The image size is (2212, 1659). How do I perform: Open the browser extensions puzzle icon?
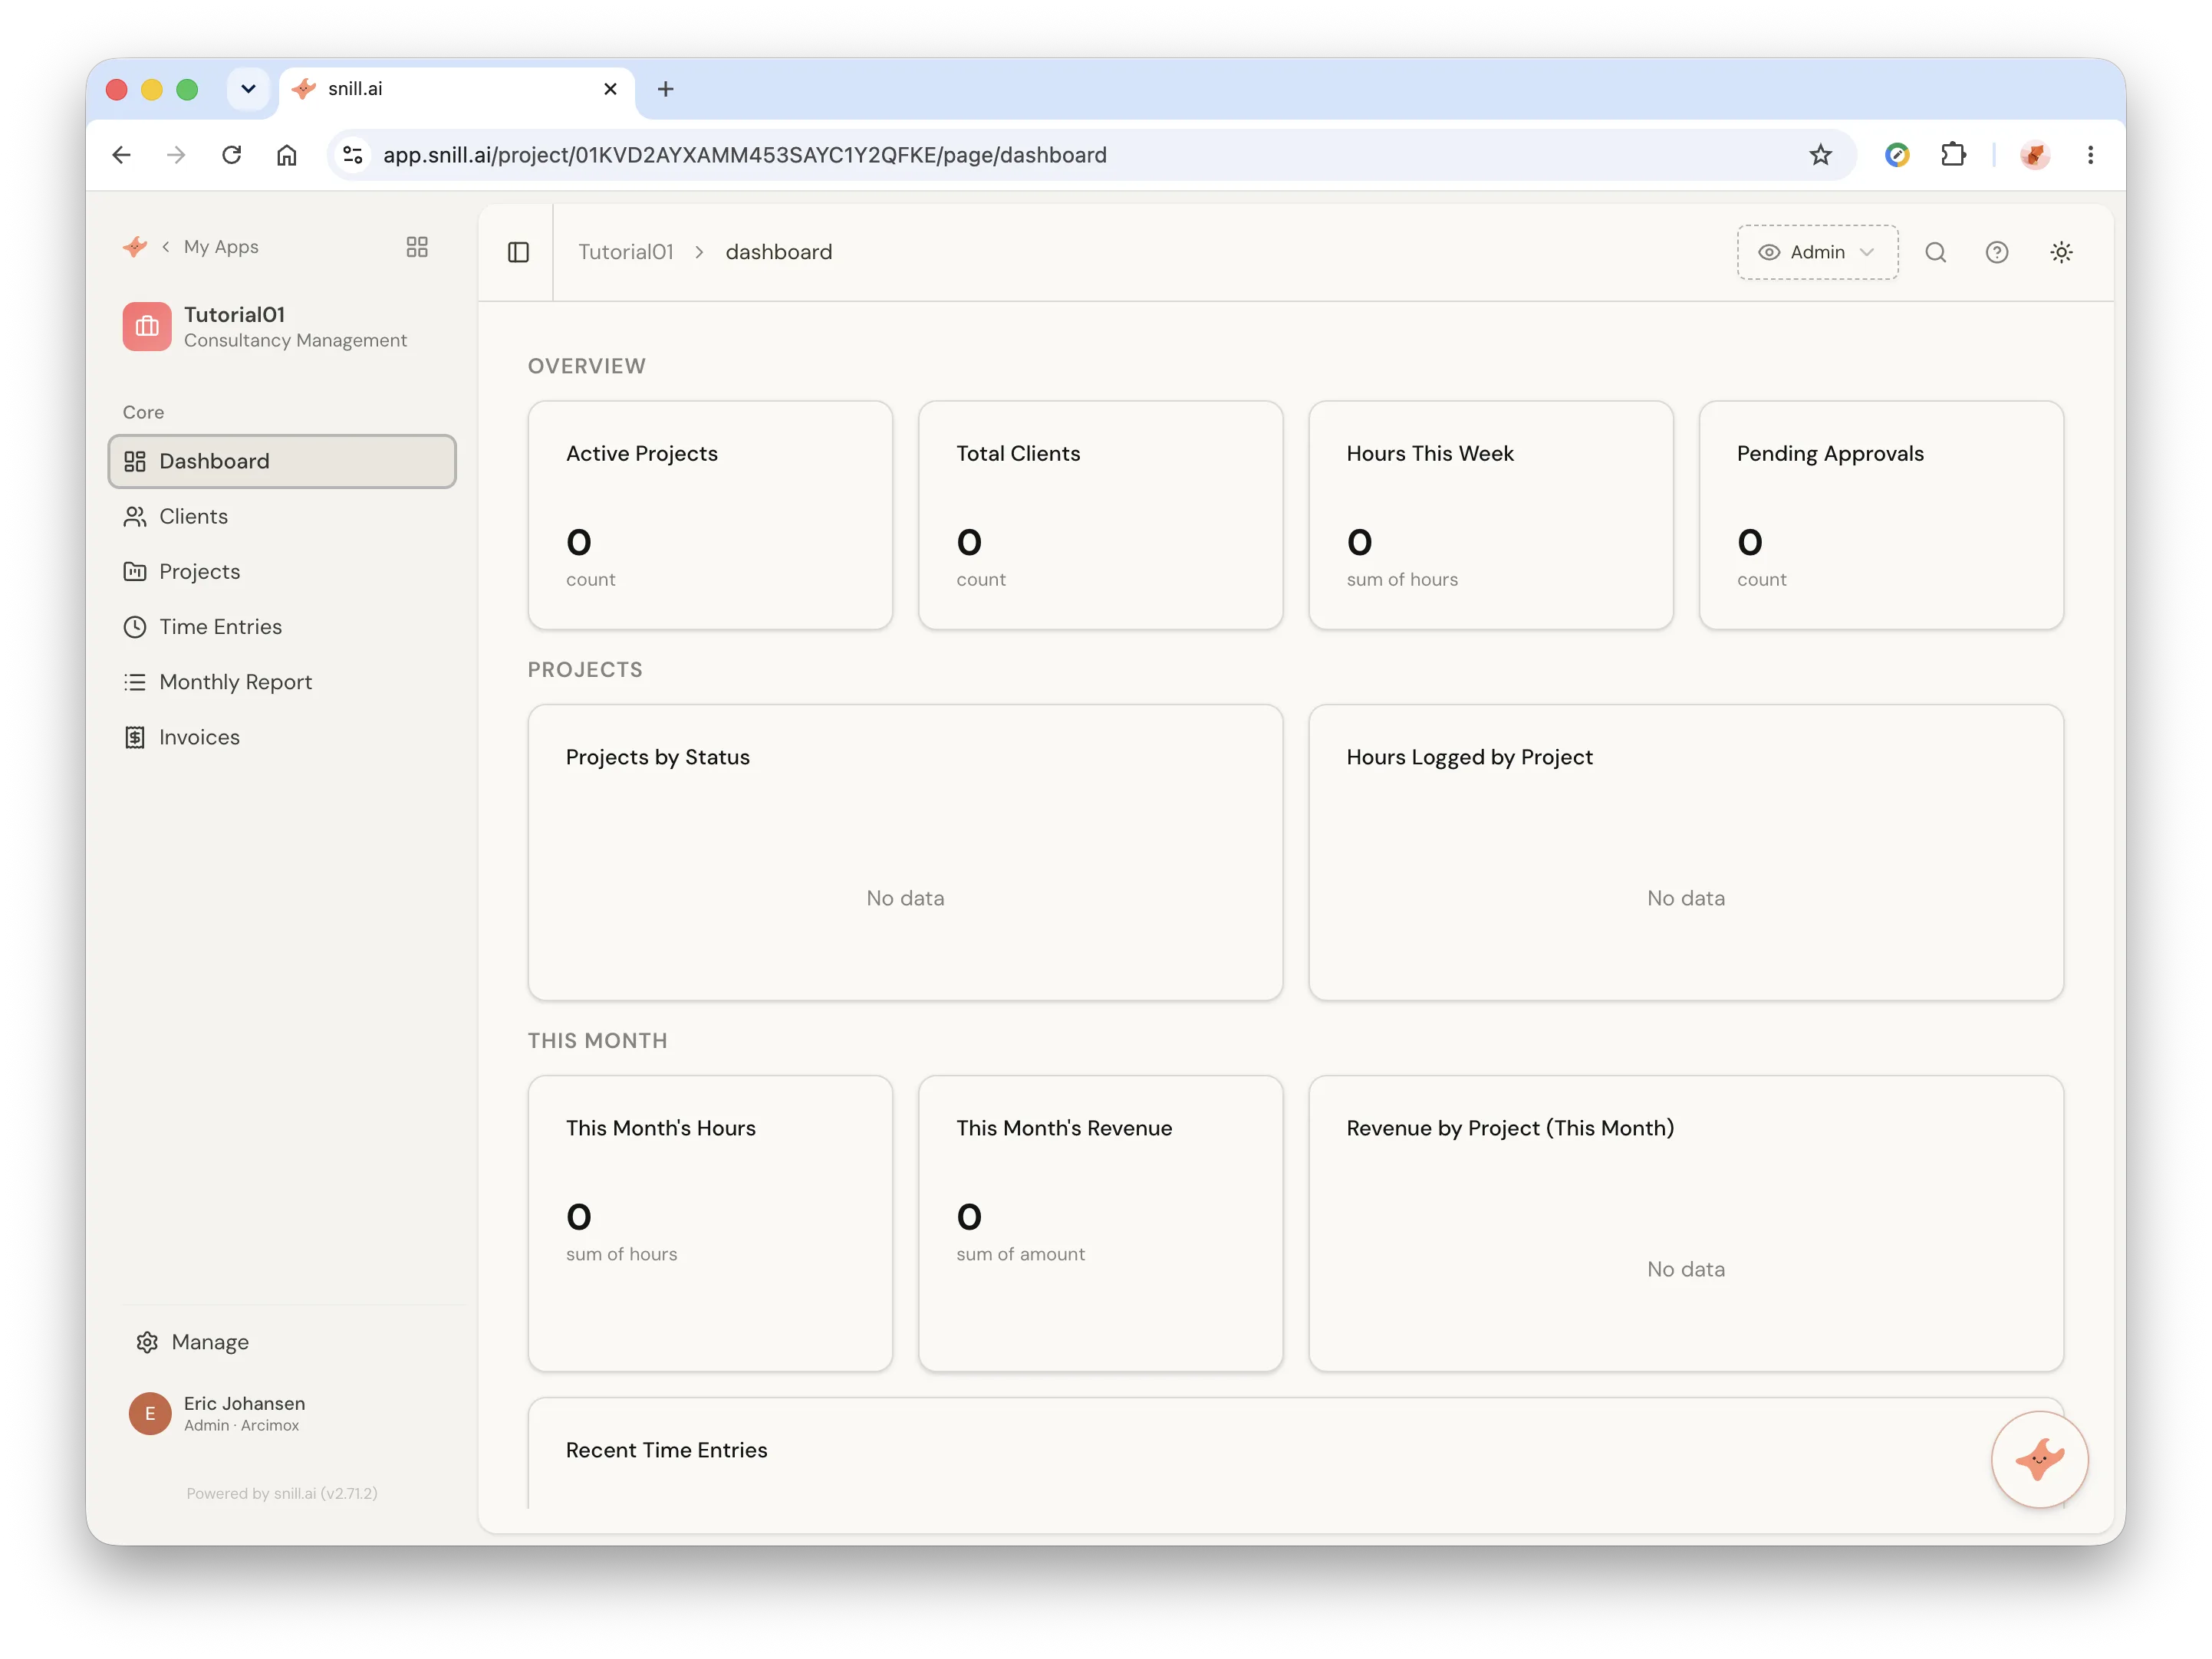[1953, 155]
